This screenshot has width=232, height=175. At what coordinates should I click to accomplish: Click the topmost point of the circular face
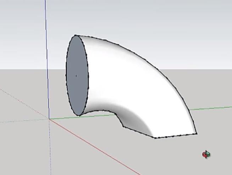pos(76,35)
